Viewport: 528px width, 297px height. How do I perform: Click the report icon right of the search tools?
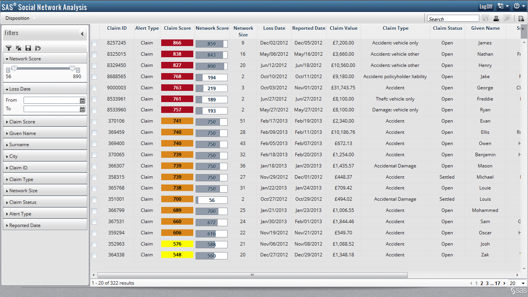coord(521,19)
